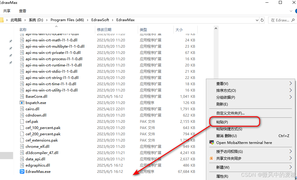
Task: Click the d3dcompiler_47.dll file icon
Action: 22,153
